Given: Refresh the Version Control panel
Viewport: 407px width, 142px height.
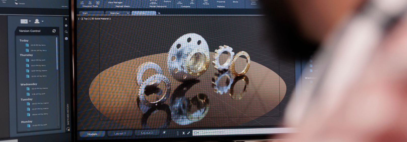Looking at the screenshot, I should 54,31.
